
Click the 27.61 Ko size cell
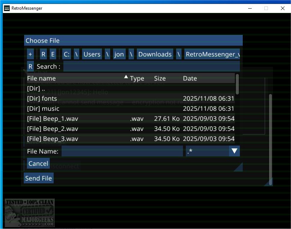[167, 119]
